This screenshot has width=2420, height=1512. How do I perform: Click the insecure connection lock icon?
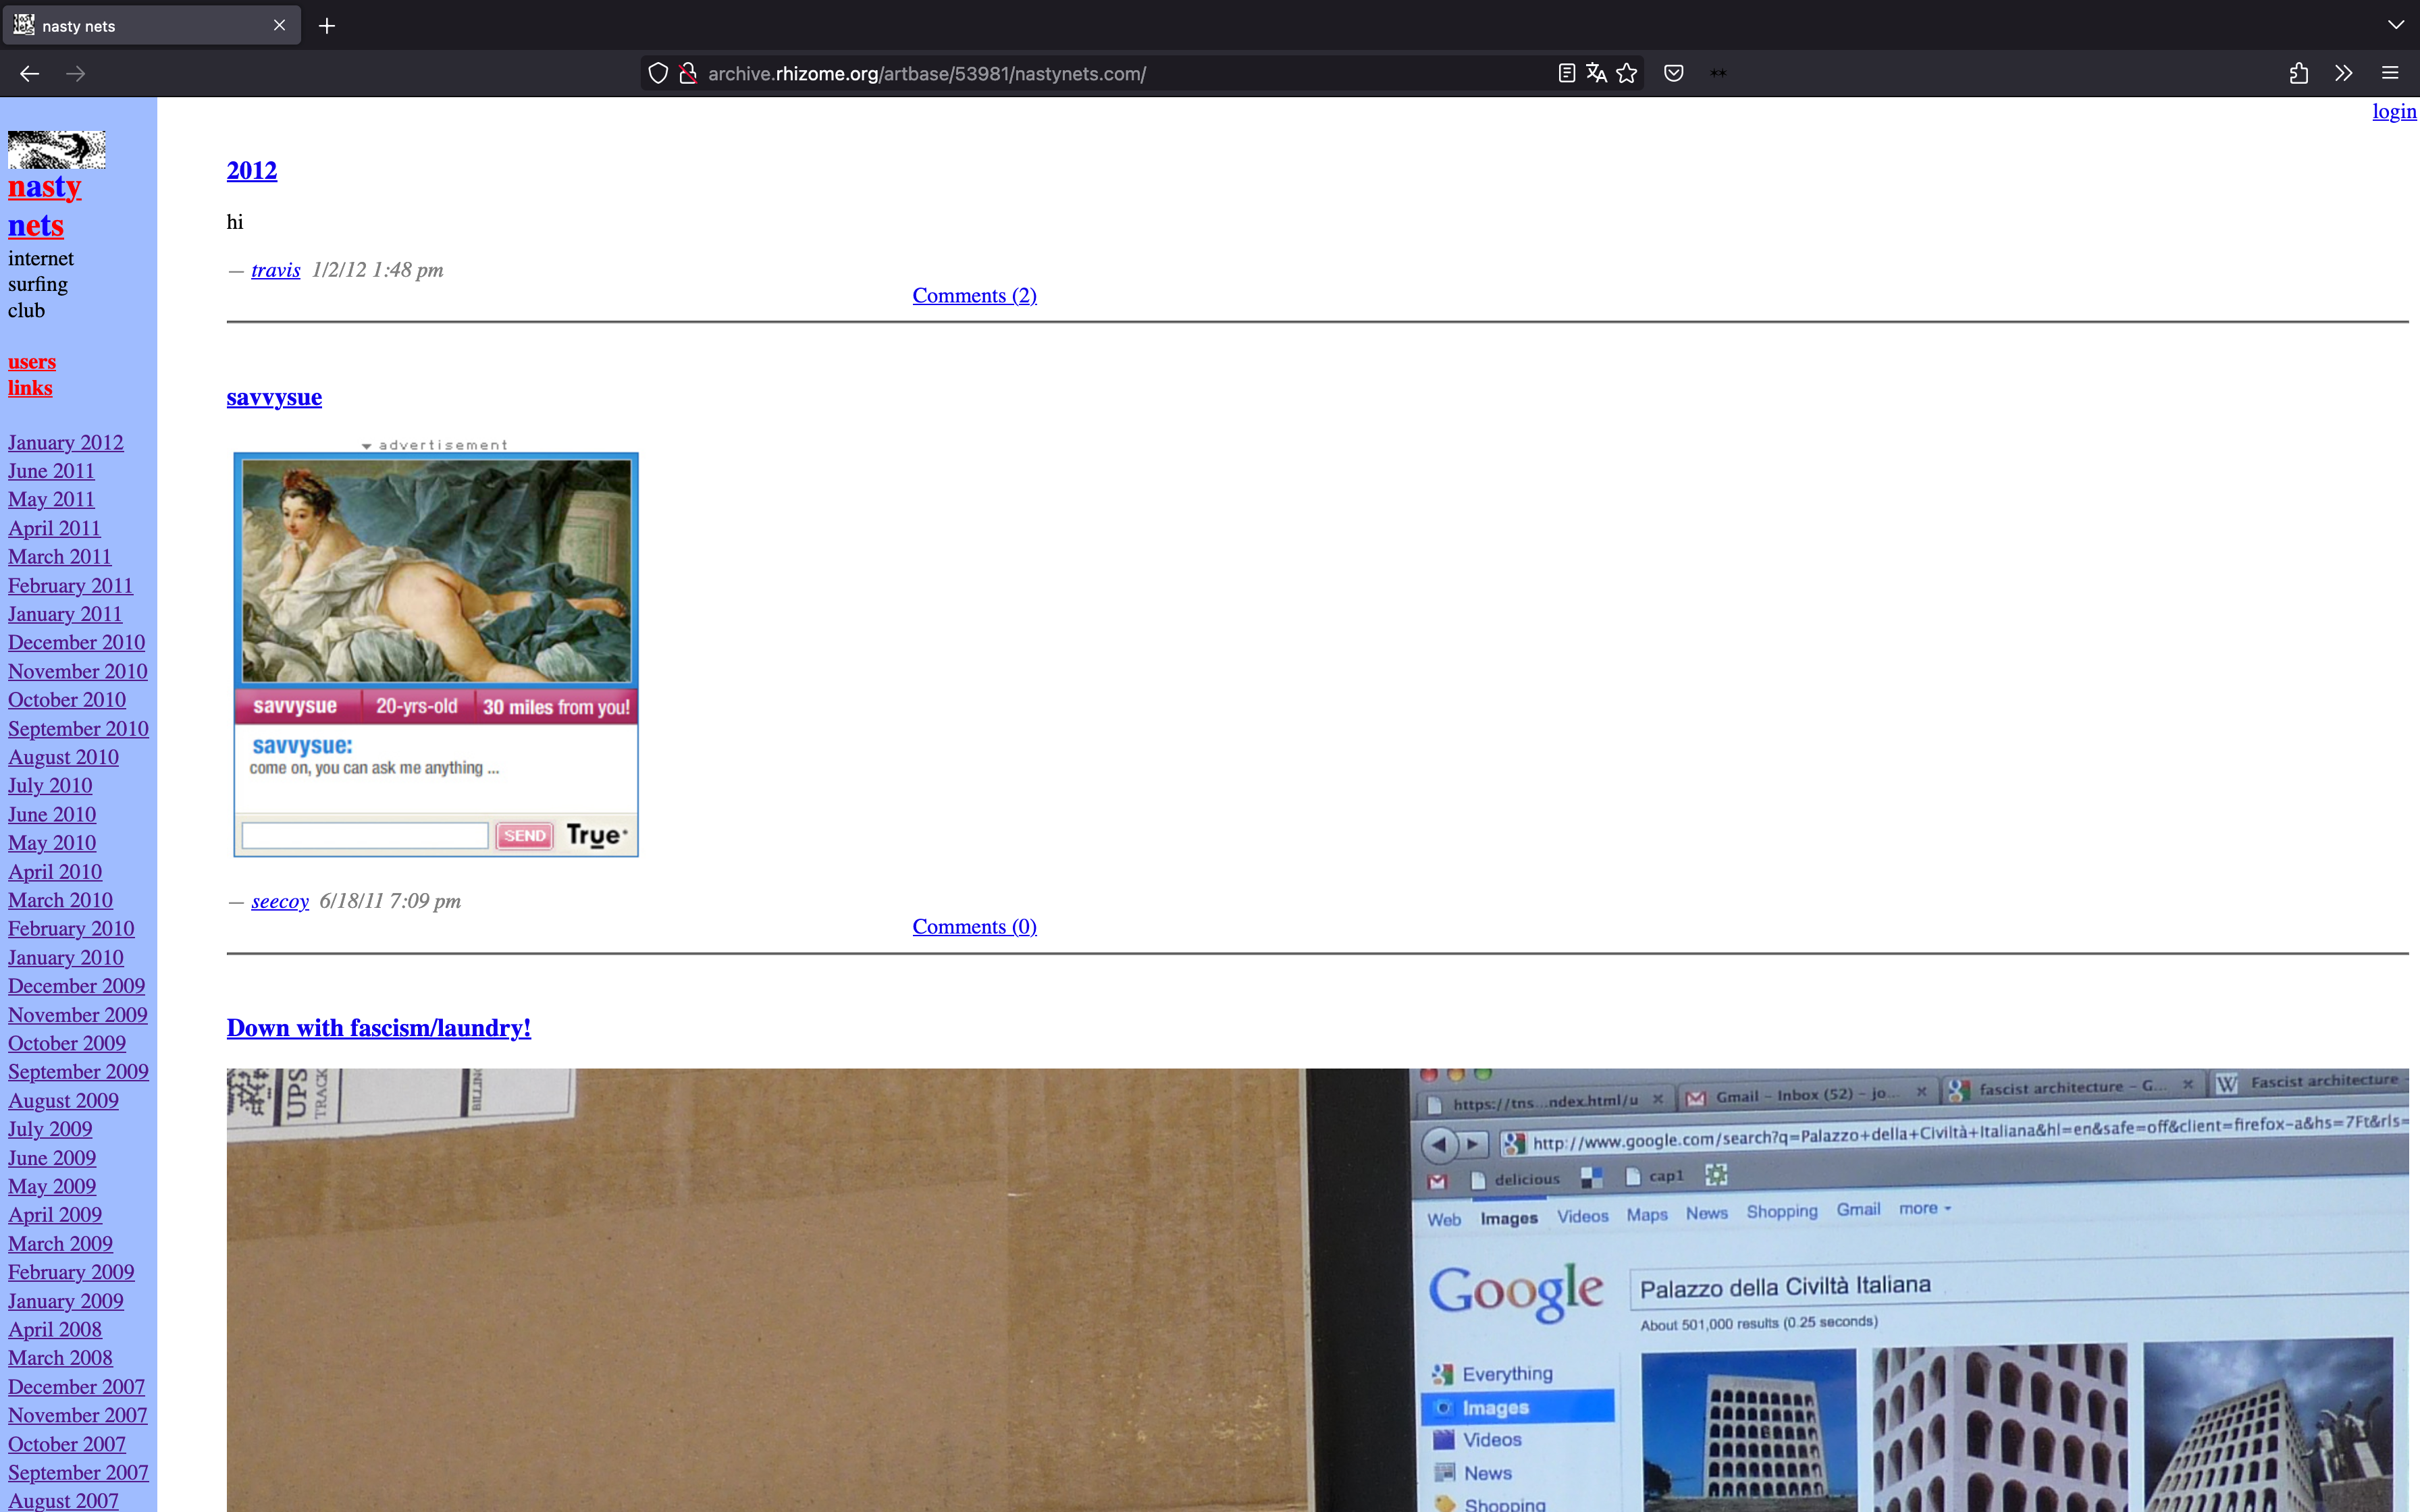point(688,73)
